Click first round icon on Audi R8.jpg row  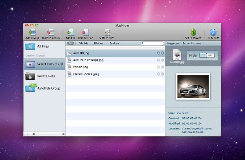pyautogui.click(x=158, y=53)
